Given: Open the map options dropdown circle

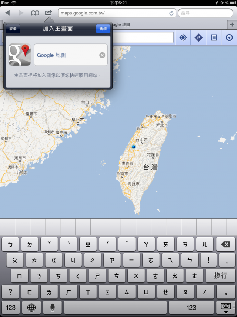Looking at the screenshot, I should point(229,37).
